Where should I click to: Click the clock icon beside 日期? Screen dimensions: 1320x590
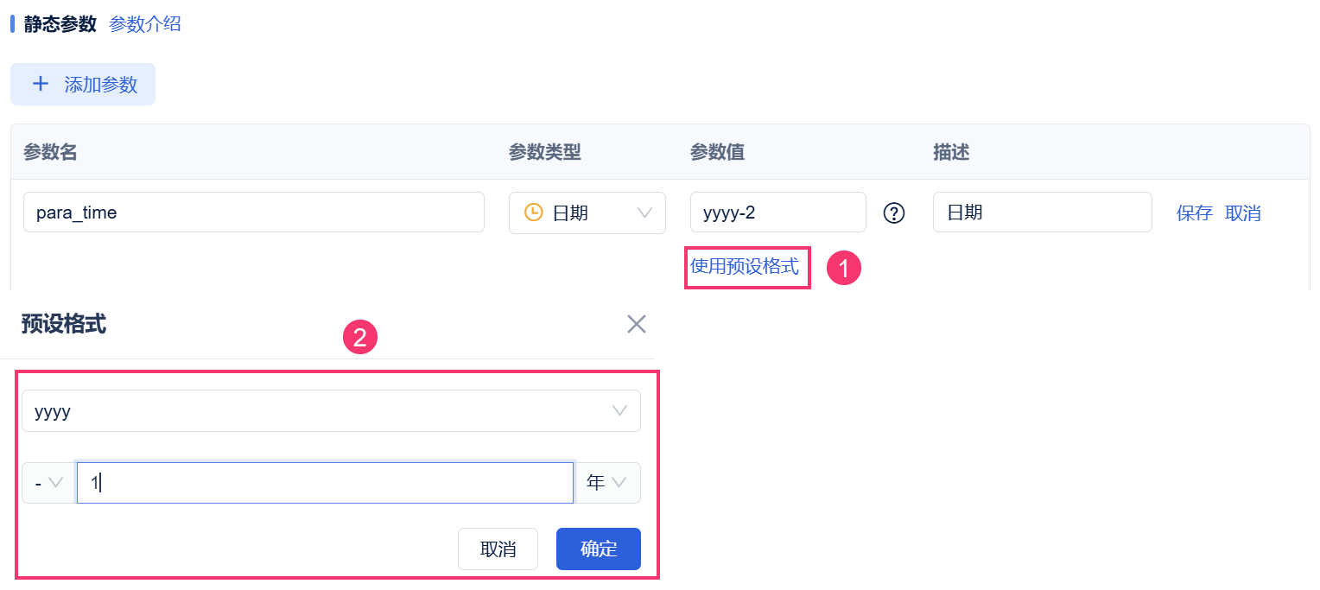tap(534, 213)
